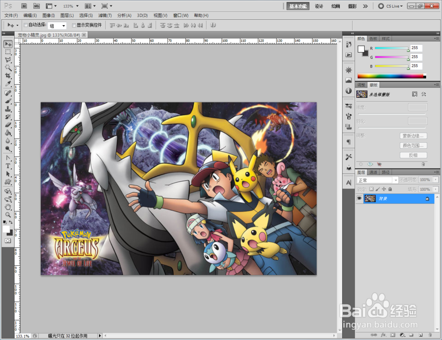Open the Image menu
This screenshot has width=442, height=340.
pyautogui.click(x=49, y=15)
